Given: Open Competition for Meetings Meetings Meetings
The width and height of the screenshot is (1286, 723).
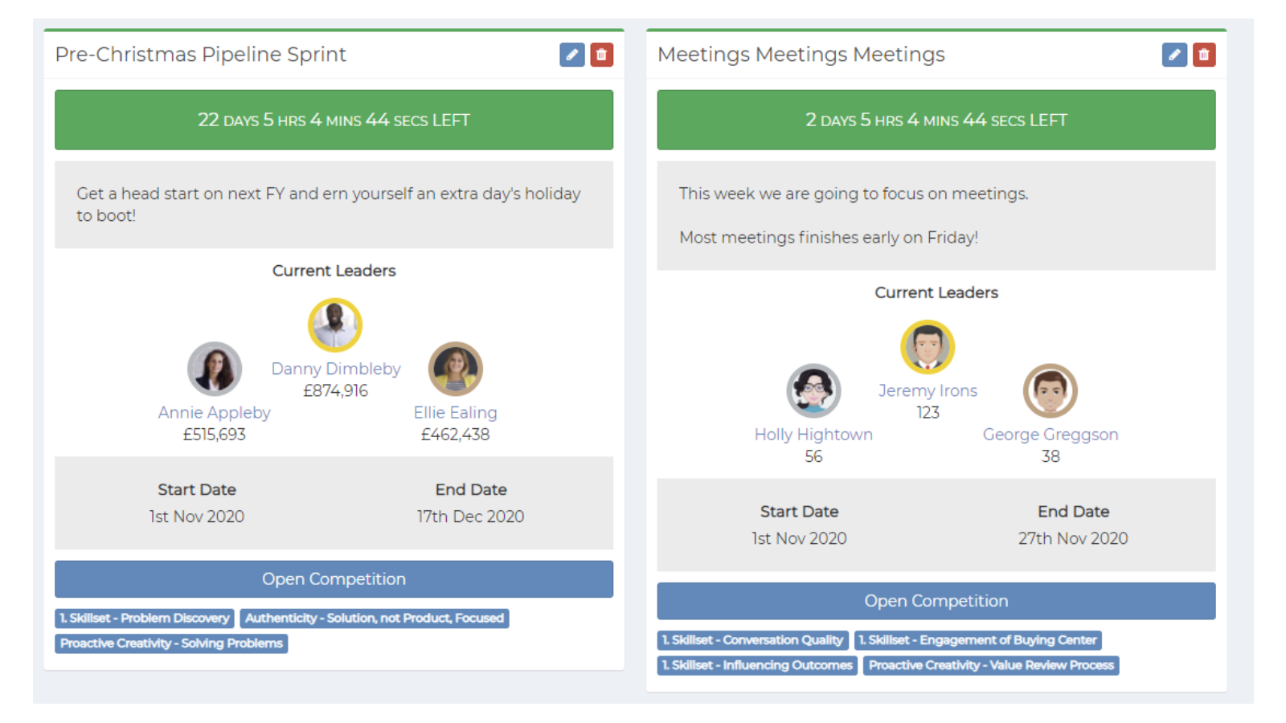Looking at the screenshot, I should (x=936, y=601).
